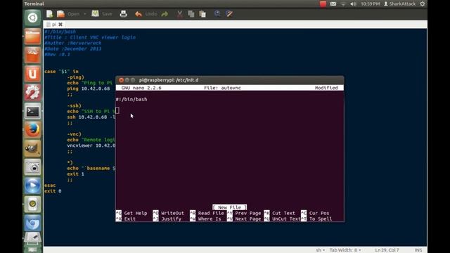Select the Terminal launcher icon

(x=32, y=111)
